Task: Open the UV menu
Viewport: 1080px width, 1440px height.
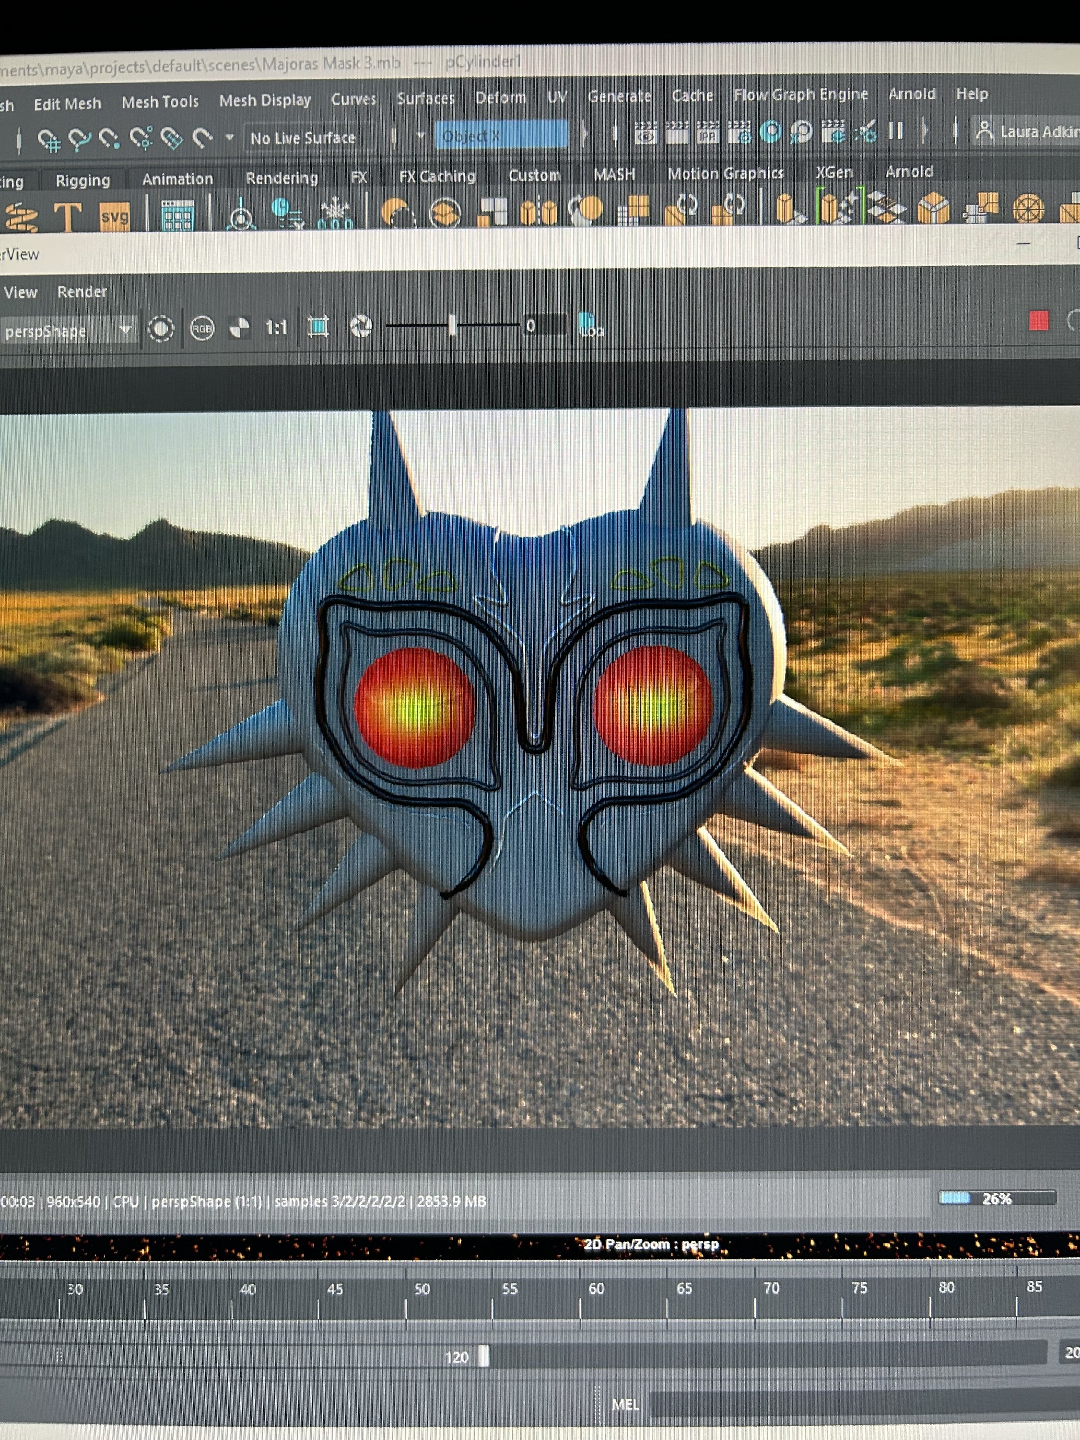Action: click(557, 97)
